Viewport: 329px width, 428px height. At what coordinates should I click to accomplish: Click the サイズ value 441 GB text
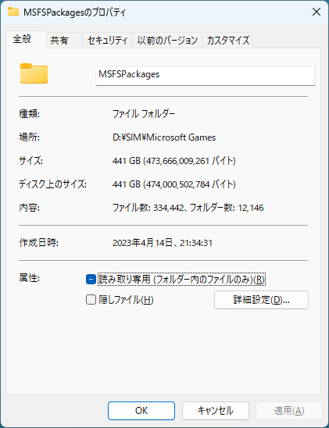[174, 161]
